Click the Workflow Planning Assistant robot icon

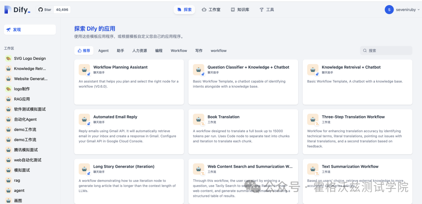[x=84, y=70]
